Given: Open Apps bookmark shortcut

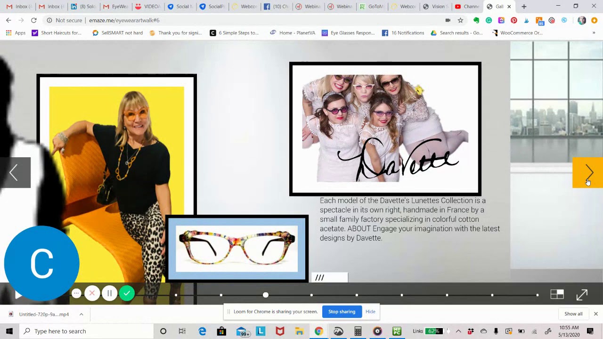Looking at the screenshot, I should pos(16,33).
